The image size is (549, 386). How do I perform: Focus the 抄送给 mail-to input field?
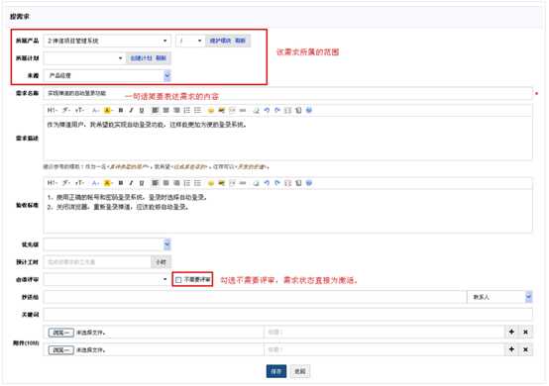point(255,297)
